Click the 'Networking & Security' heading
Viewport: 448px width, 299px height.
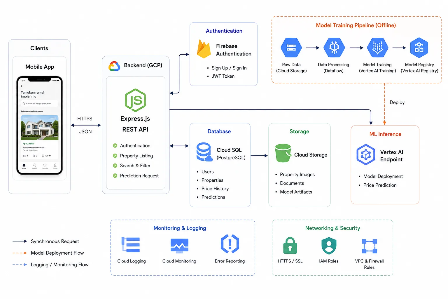332,228
